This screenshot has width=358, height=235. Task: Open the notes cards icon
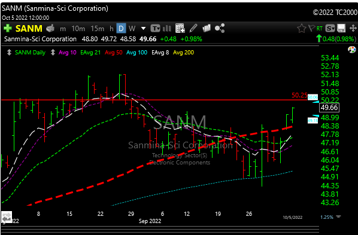(207, 28)
